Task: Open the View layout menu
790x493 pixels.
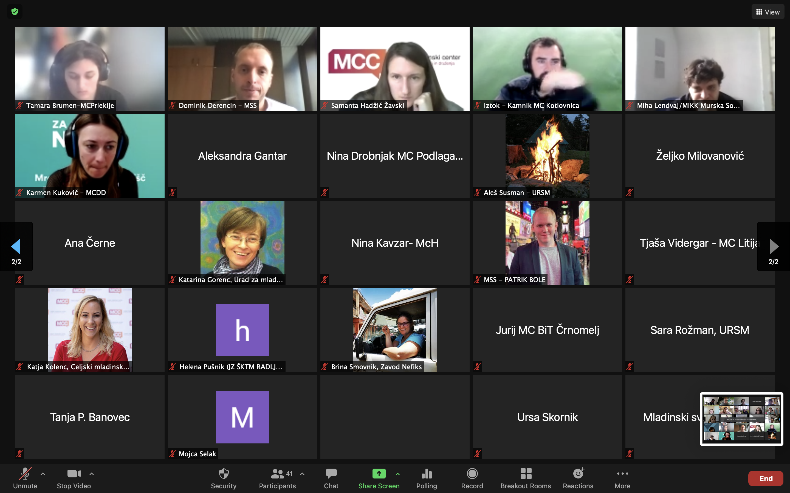Action: point(768,12)
